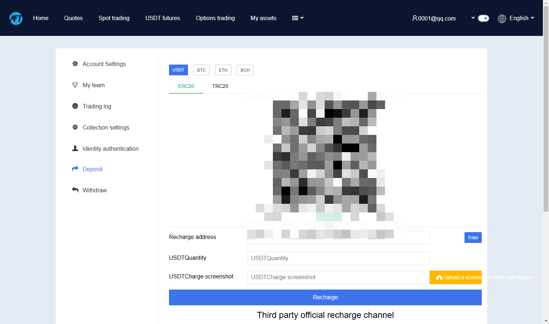
Task: Expand the account dropdown arrow
Action: (473, 18)
